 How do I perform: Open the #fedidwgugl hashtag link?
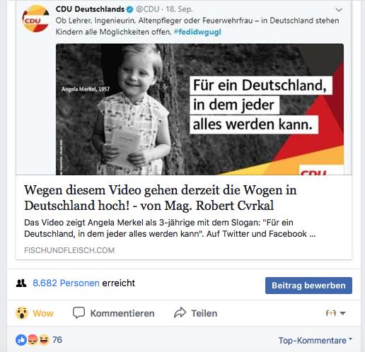tap(197, 32)
